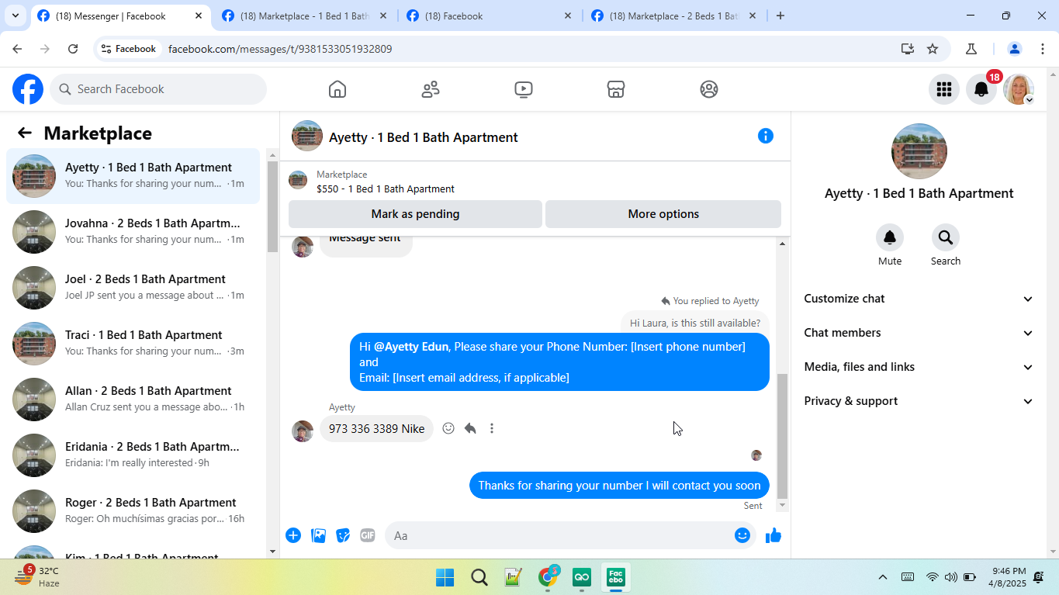The height and width of the screenshot is (595, 1059).
Task: Open Traci 1 Bed 1 Bath conversation
Action: tap(133, 343)
